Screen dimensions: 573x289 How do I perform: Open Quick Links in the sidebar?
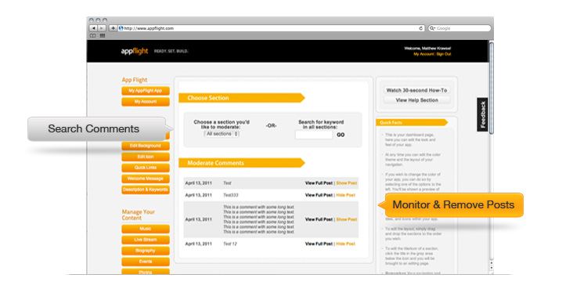[x=146, y=168]
